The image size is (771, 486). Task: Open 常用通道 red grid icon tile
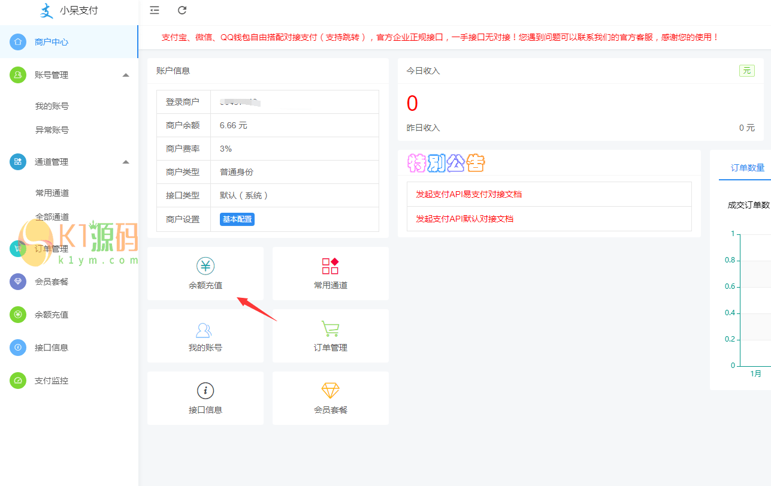[x=331, y=266]
